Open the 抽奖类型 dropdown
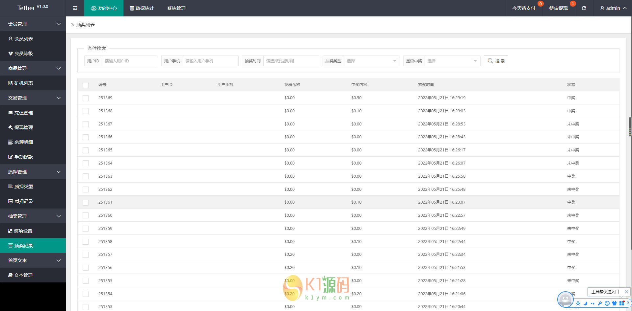Viewport: 632px width, 311px height. pos(371,61)
